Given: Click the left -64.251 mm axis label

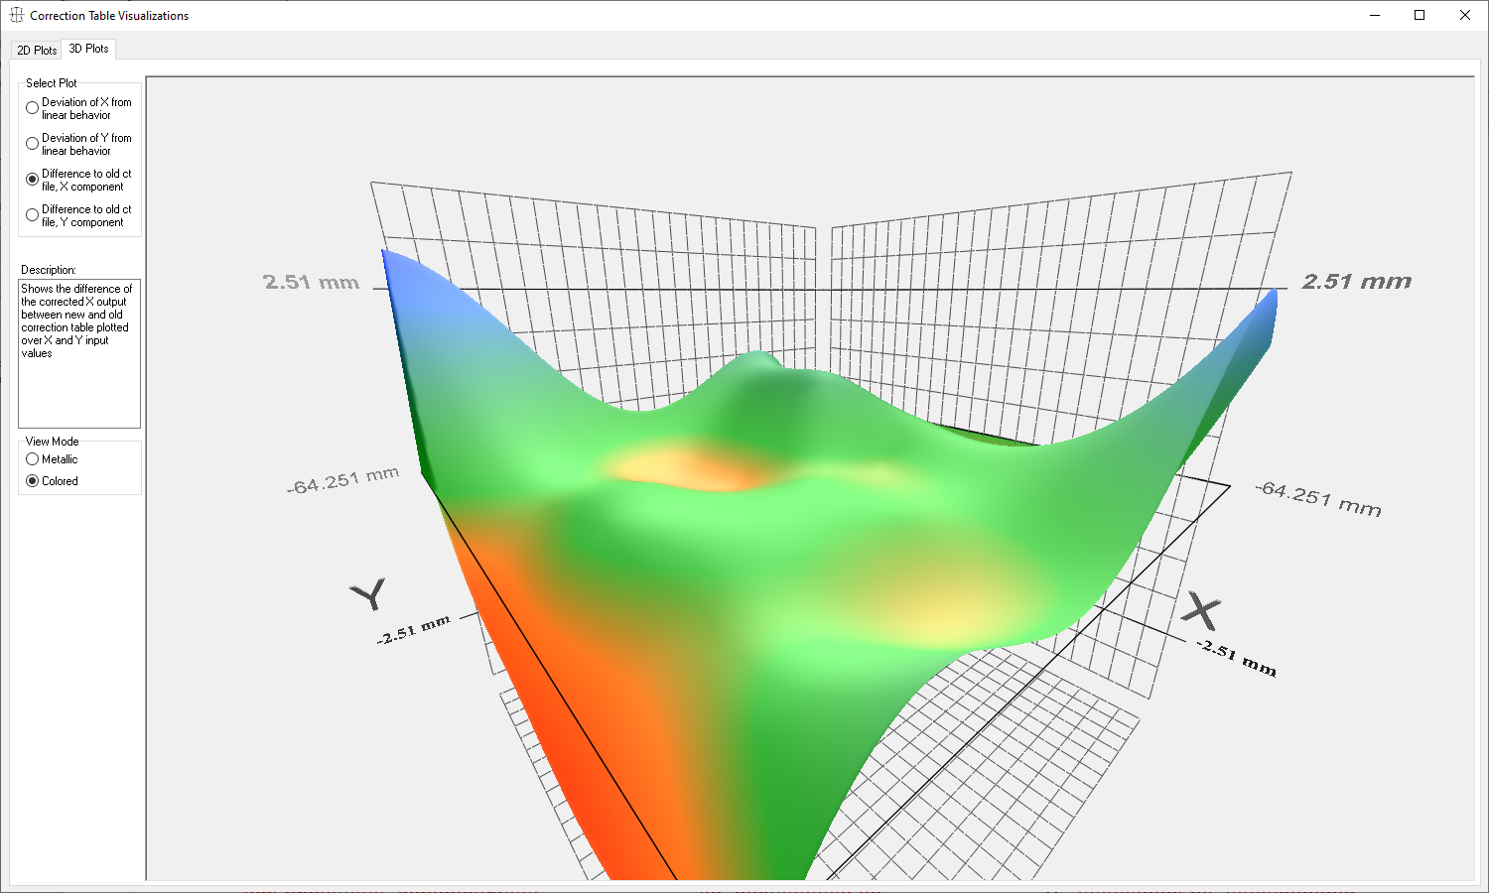Looking at the screenshot, I should tap(342, 480).
